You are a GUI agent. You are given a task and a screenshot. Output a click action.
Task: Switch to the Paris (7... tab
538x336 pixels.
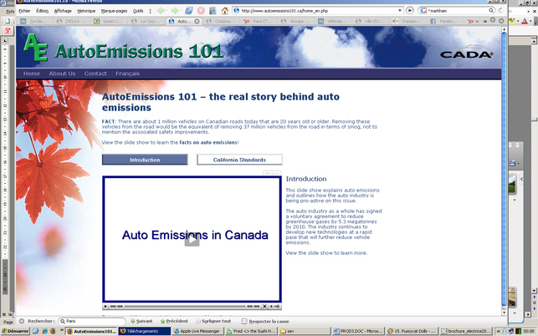click(x=259, y=21)
